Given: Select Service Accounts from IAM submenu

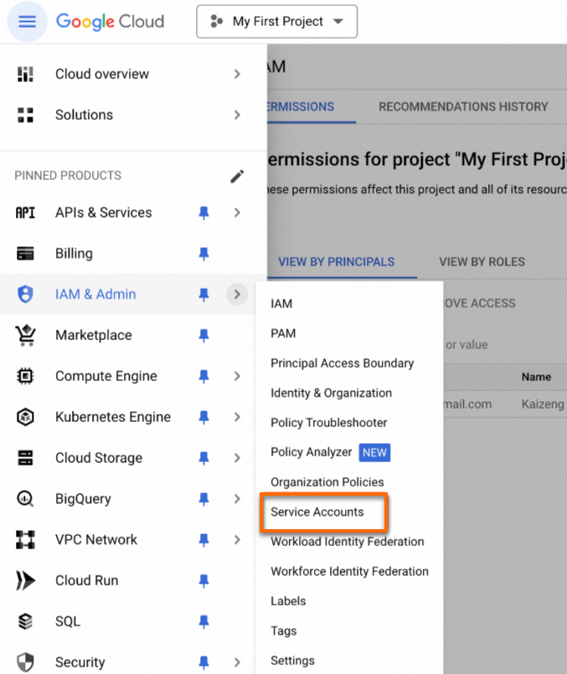Looking at the screenshot, I should click(x=317, y=512).
